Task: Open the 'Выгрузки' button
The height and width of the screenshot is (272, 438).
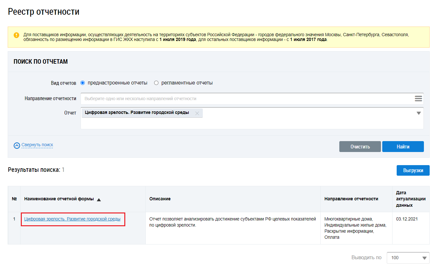Action: (x=413, y=170)
